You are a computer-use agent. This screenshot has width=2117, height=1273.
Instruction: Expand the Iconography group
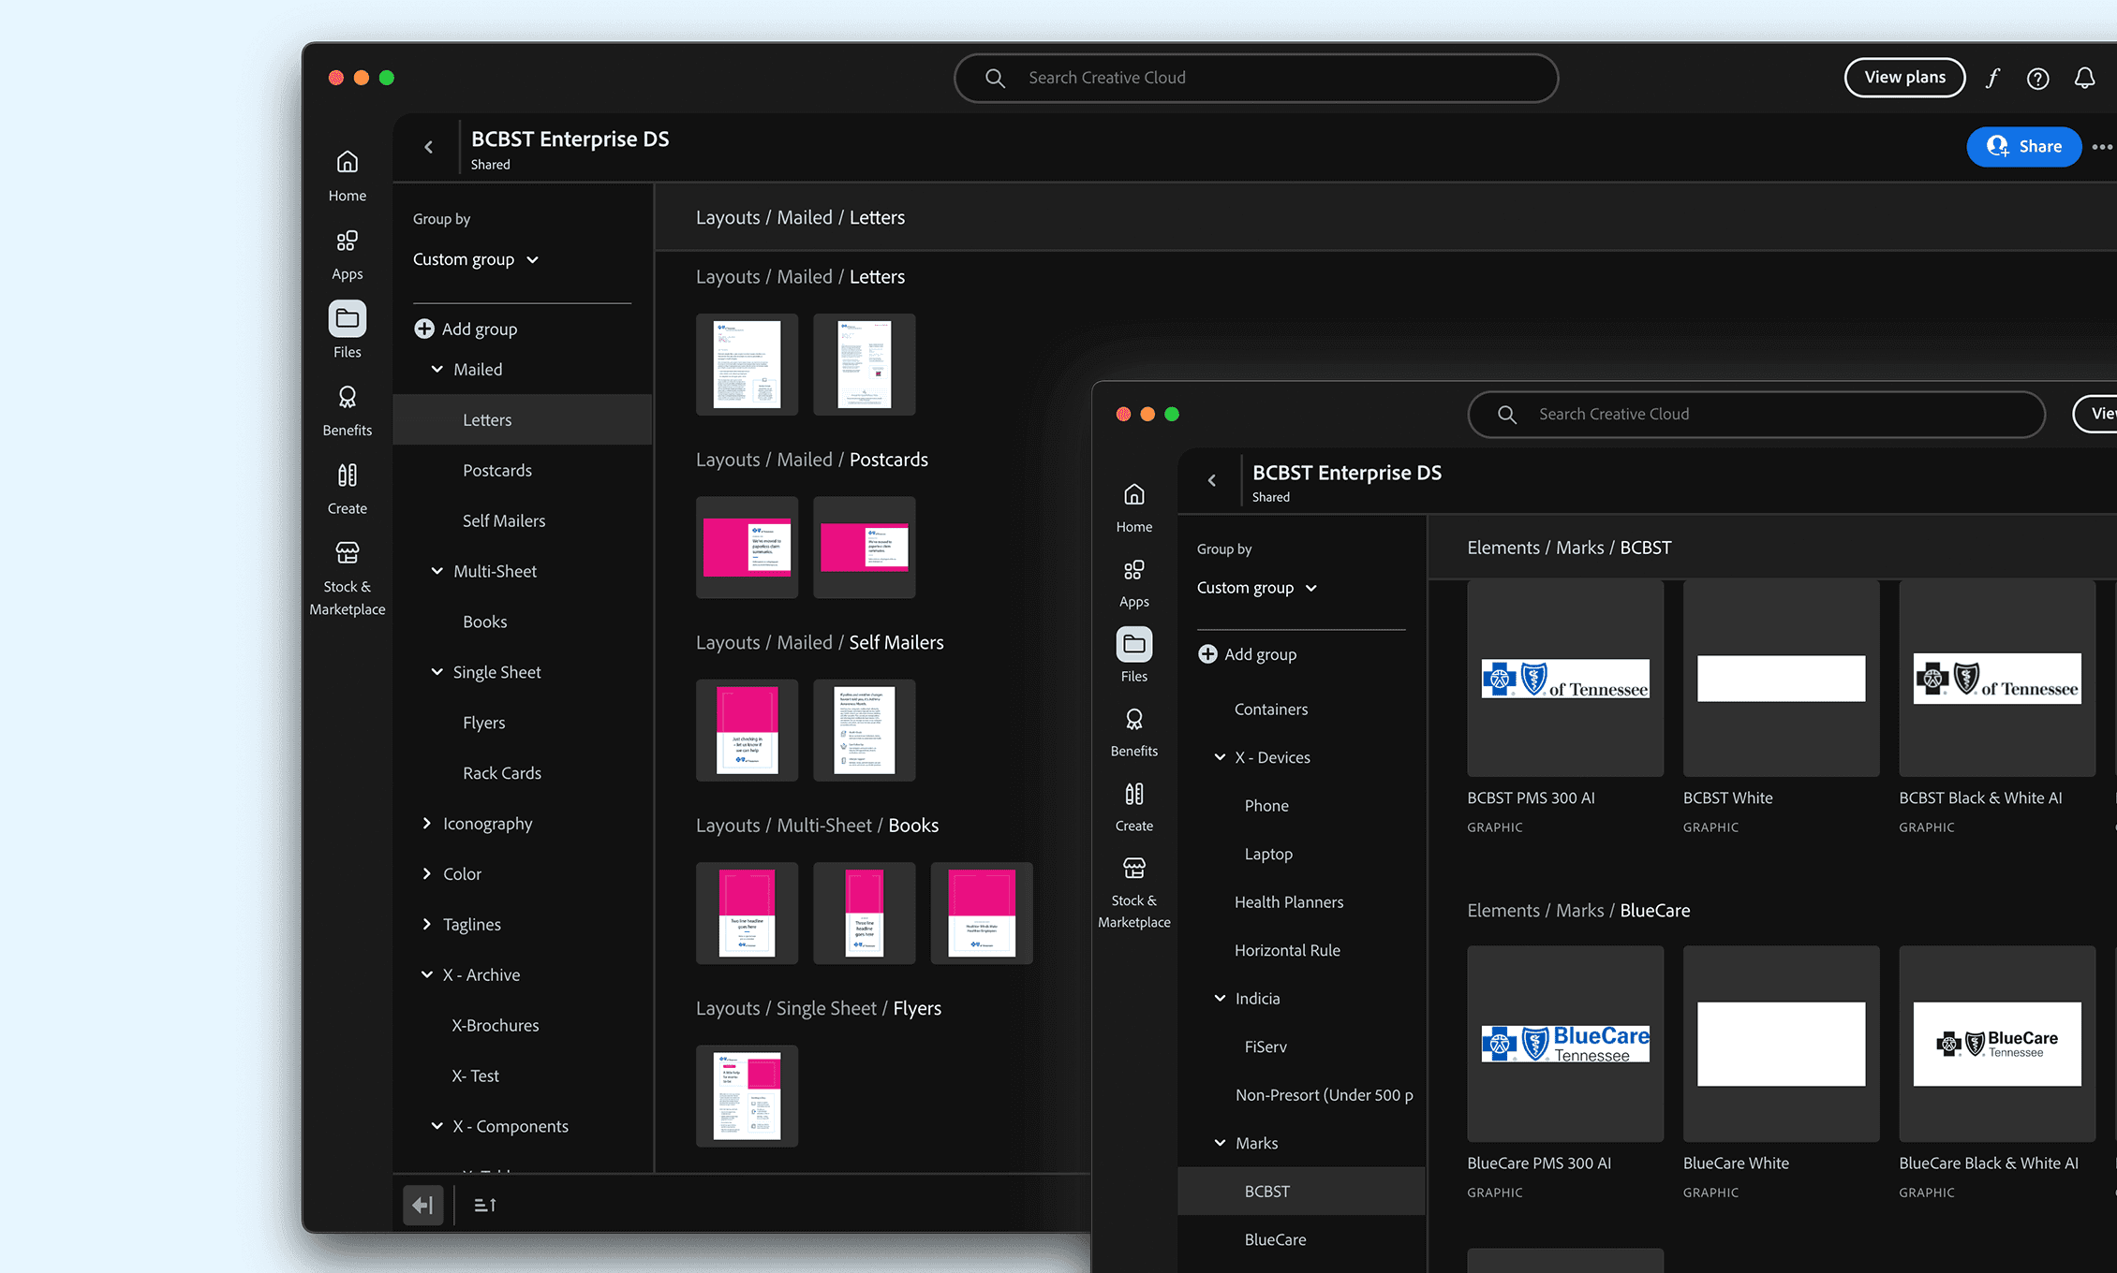tap(427, 823)
